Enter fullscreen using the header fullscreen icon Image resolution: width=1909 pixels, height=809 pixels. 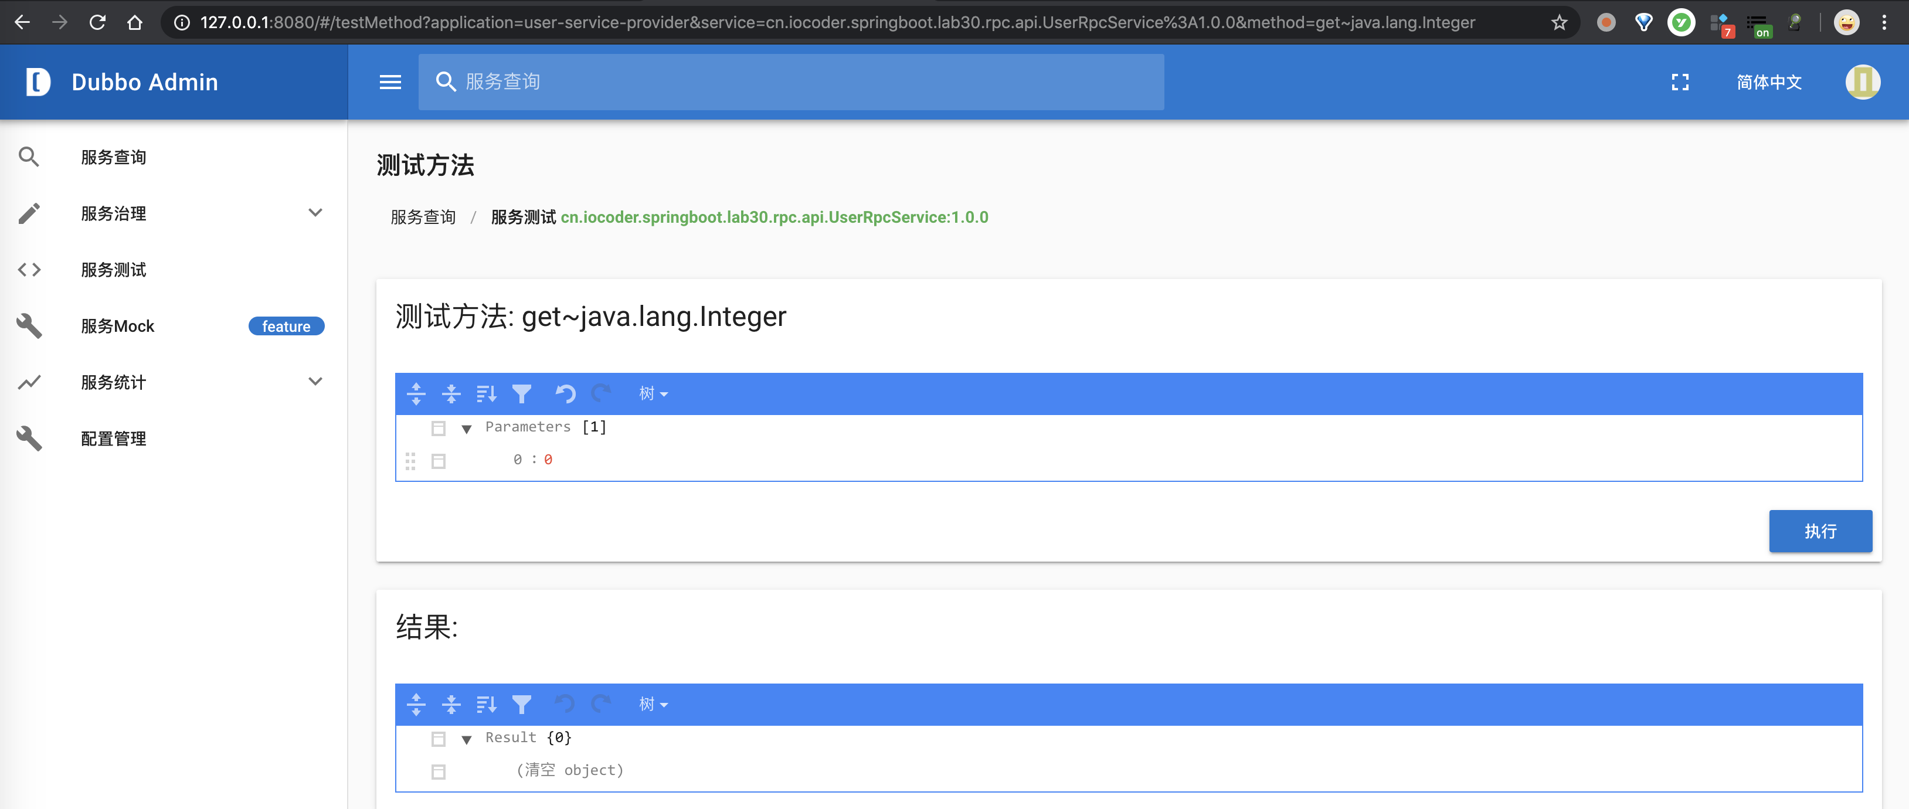click(1680, 81)
